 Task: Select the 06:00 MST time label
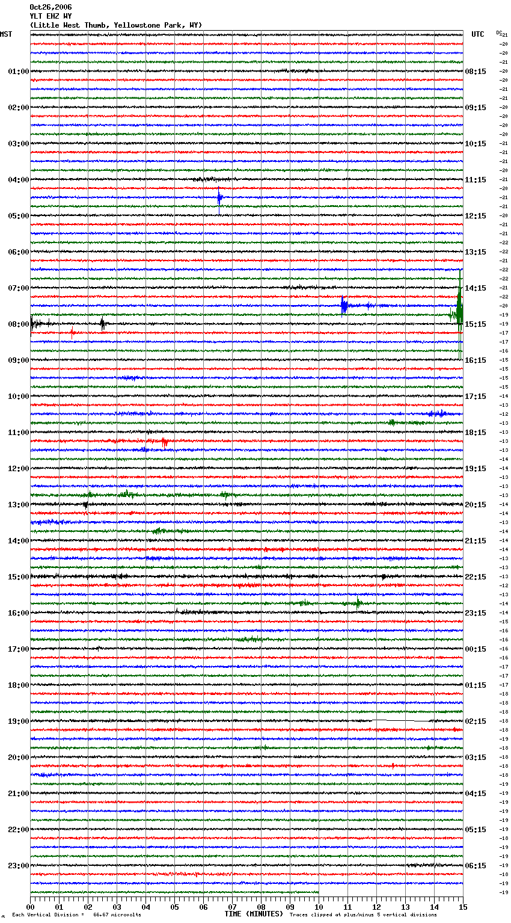(x=19, y=252)
